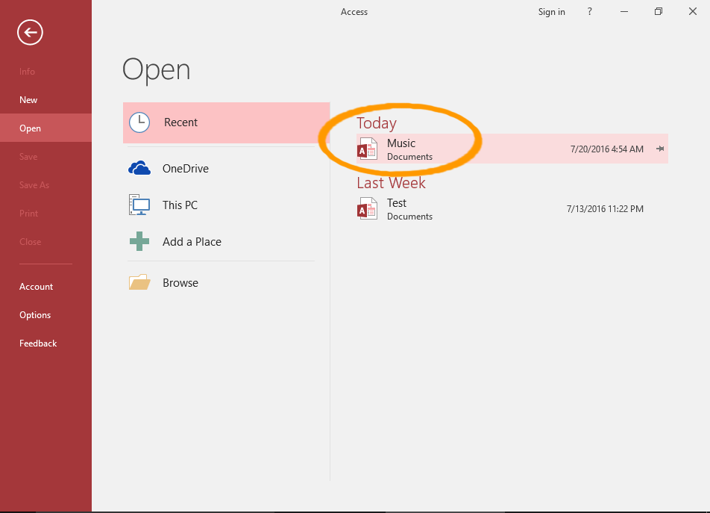This screenshot has height=513, width=710.
Task: Click the Music database file icon
Action: 367,149
